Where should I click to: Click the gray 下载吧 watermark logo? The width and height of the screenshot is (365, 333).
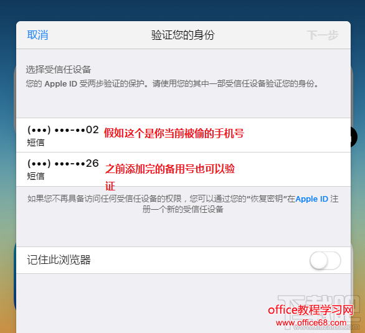[319, 312]
